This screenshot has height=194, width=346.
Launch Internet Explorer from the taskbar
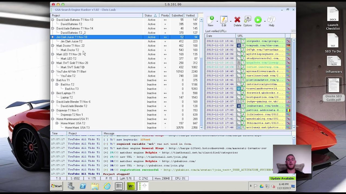[x=107, y=186]
